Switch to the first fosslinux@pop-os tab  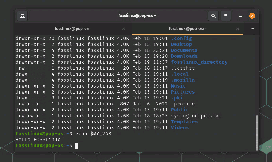[74, 29]
